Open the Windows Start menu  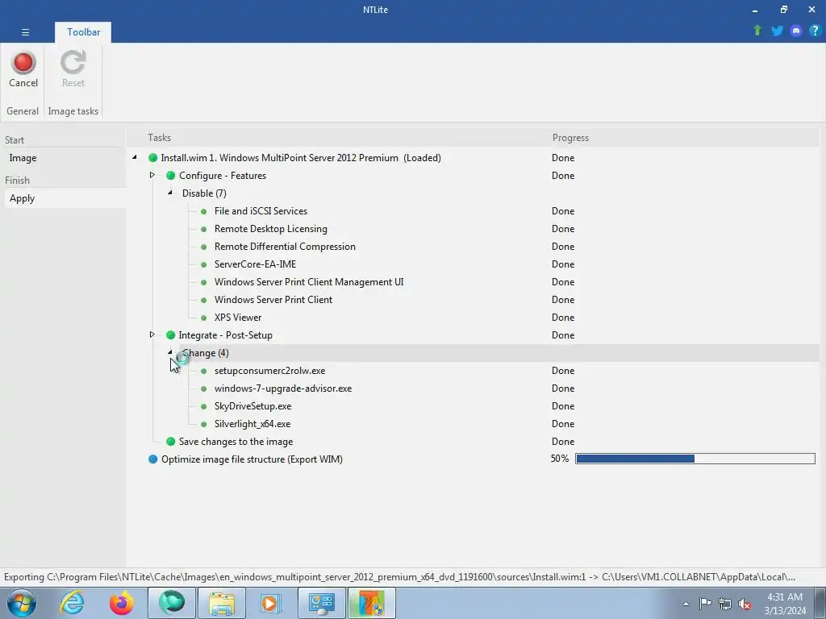(x=22, y=603)
